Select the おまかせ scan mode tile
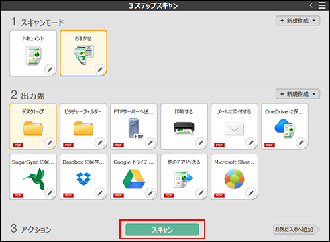This screenshot has width=330, height=242. pyautogui.click(x=83, y=53)
